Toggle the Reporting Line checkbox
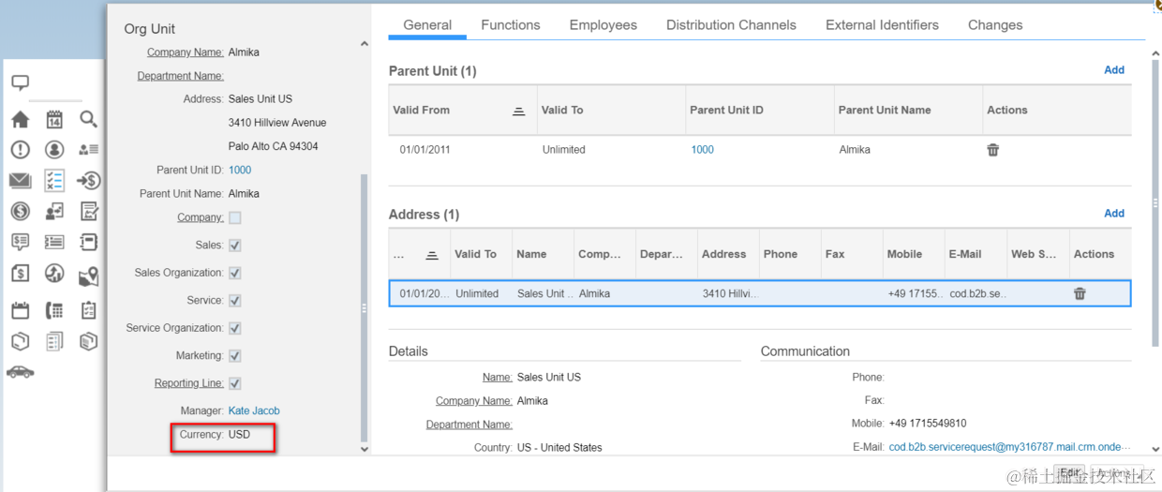 (234, 383)
